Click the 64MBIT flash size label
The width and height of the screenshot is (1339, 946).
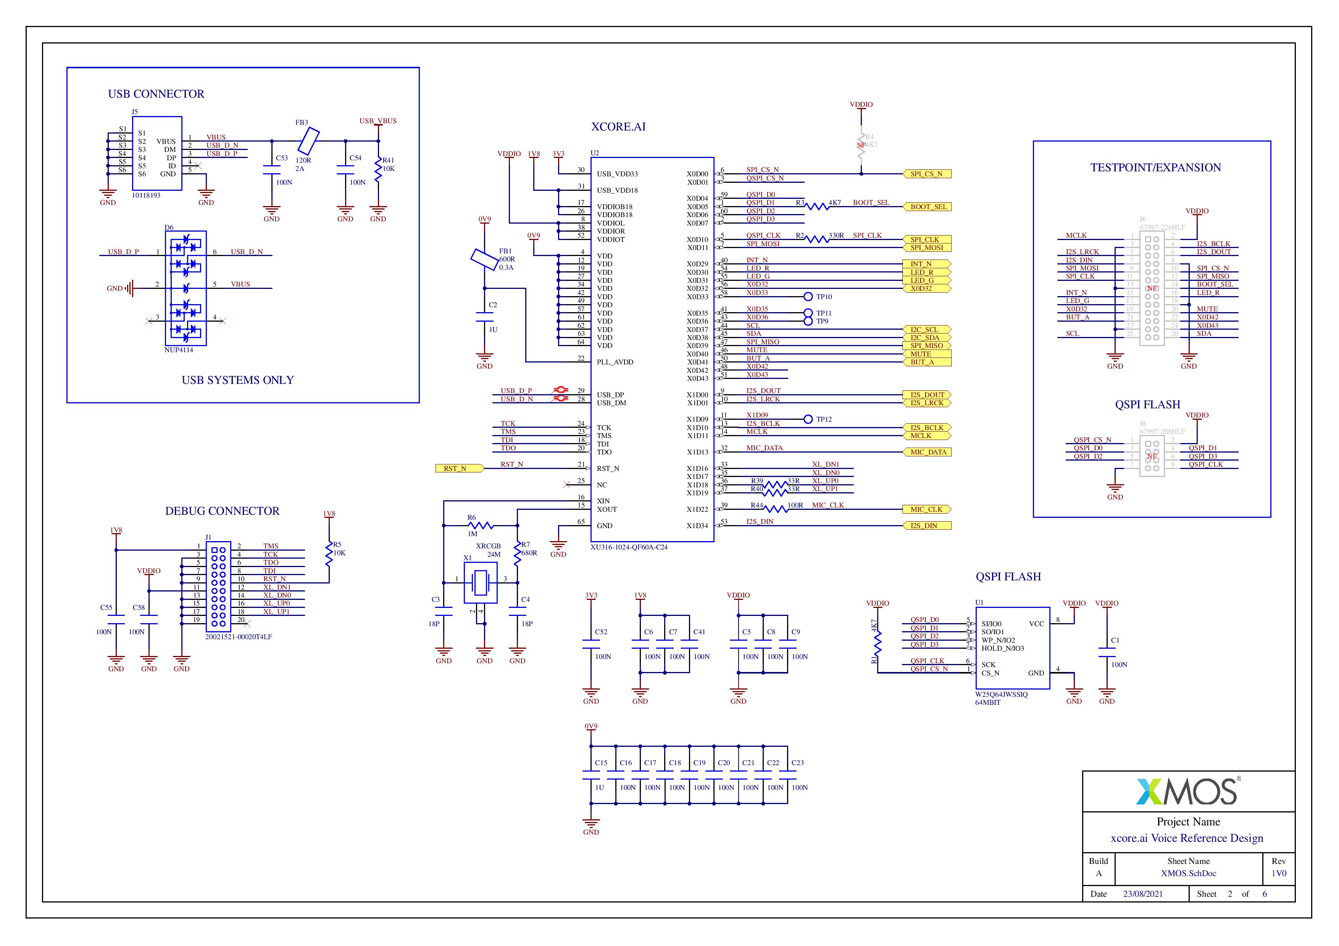987,703
